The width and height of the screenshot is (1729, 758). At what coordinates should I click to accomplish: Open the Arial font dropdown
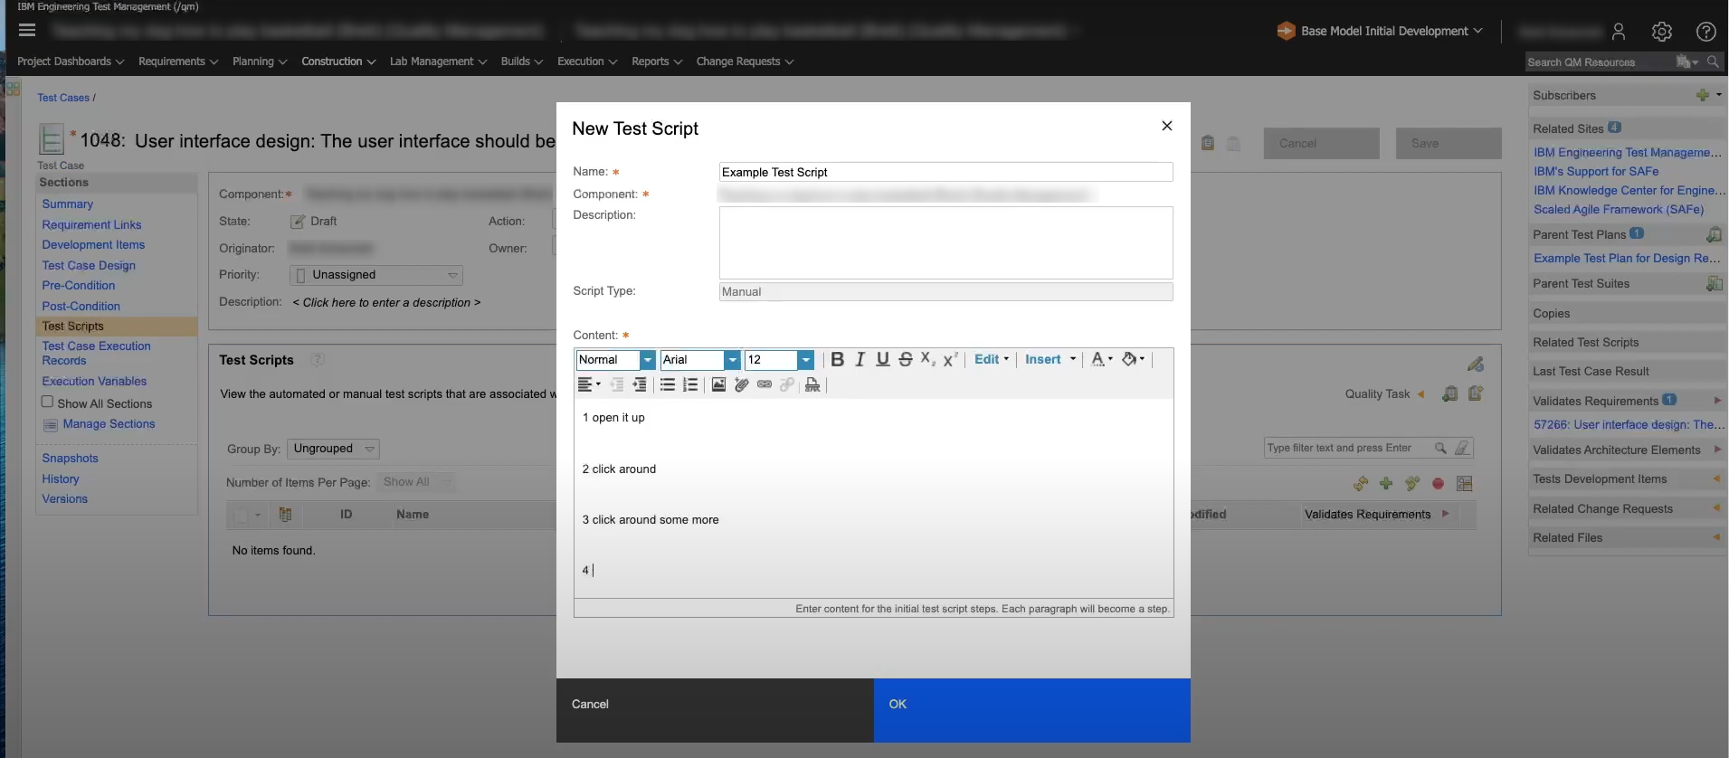tap(732, 360)
